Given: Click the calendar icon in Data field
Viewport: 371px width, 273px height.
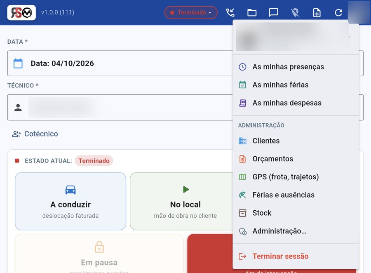Looking at the screenshot, I should 18,64.
